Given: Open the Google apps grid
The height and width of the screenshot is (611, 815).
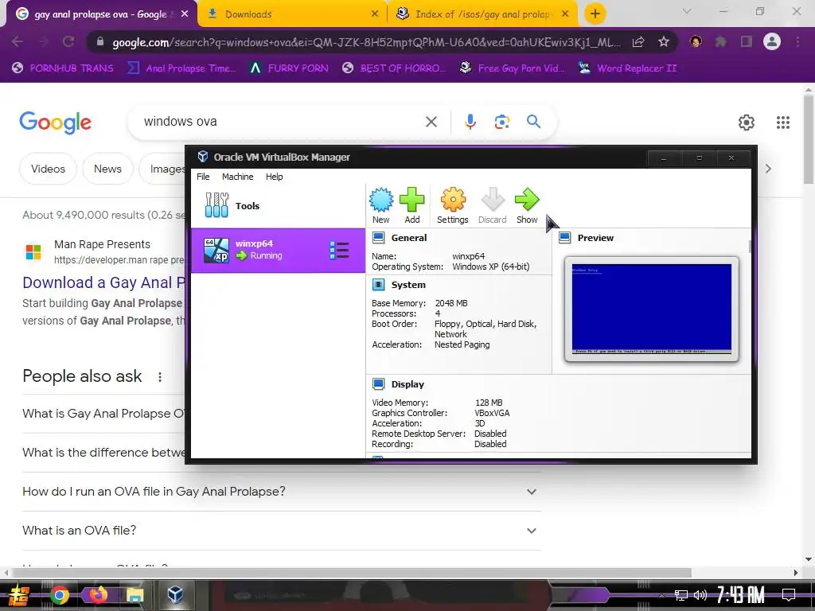Looking at the screenshot, I should (x=783, y=122).
